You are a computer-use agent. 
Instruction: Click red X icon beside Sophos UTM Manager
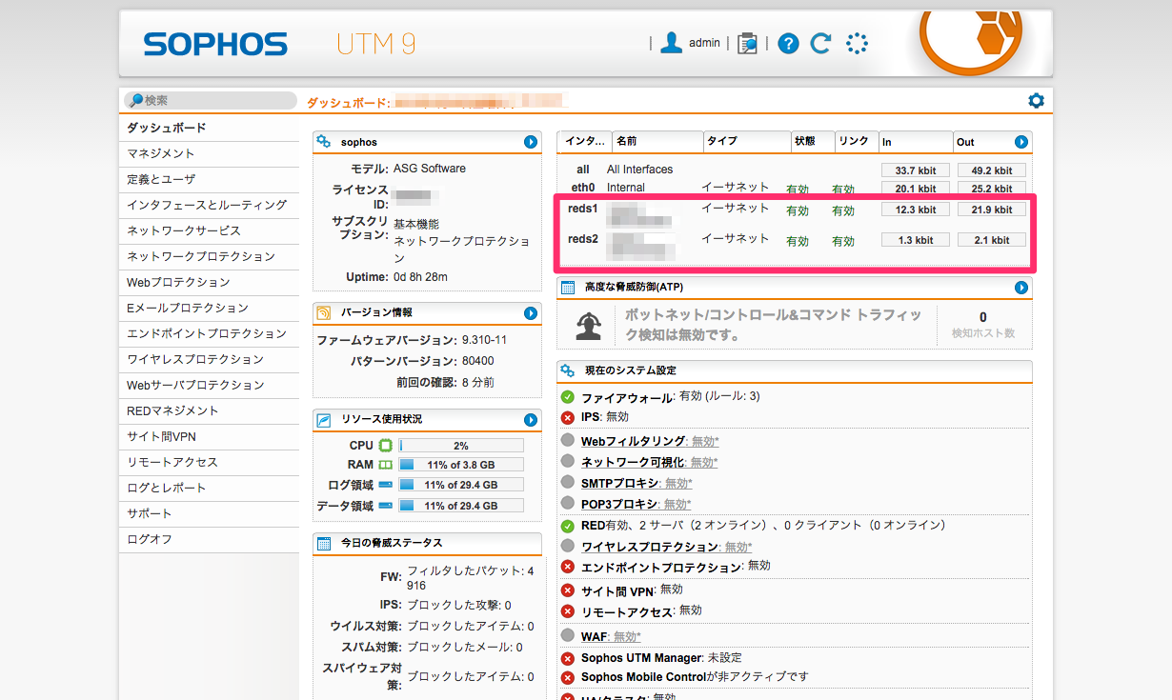click(568, 658)
